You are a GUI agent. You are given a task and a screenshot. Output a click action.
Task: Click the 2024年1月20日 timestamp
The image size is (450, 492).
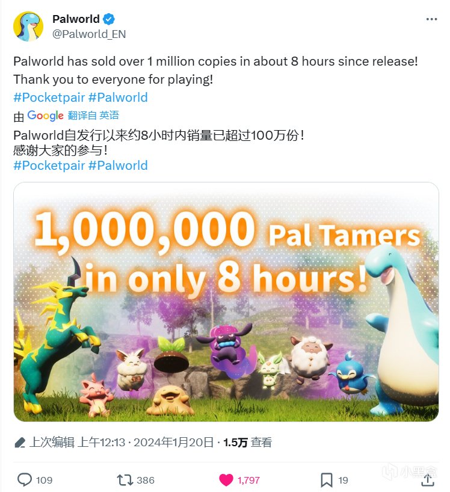pos(174,443)
